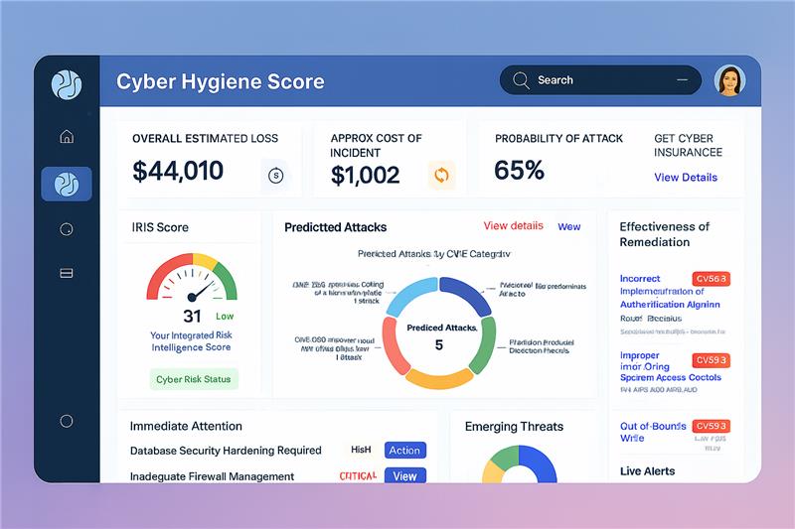The width and height of the screenshot is (795, 529).
Task: Click the dollar coin icon beside $44,010
Action: click(275, 175)
